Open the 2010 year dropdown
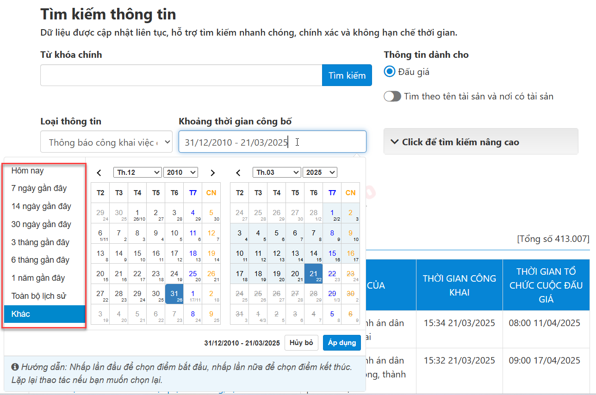596x395 pixels. pyautogui.click(x=180, y=173)
